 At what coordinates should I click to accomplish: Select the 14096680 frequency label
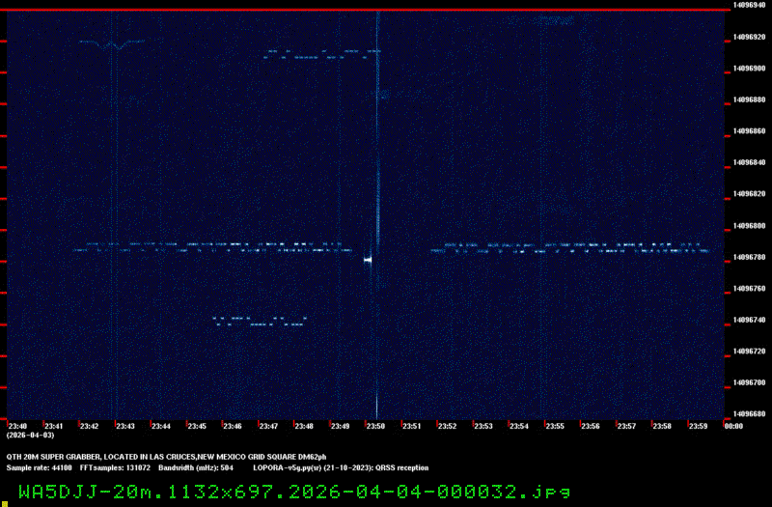(x=750, y=414)
